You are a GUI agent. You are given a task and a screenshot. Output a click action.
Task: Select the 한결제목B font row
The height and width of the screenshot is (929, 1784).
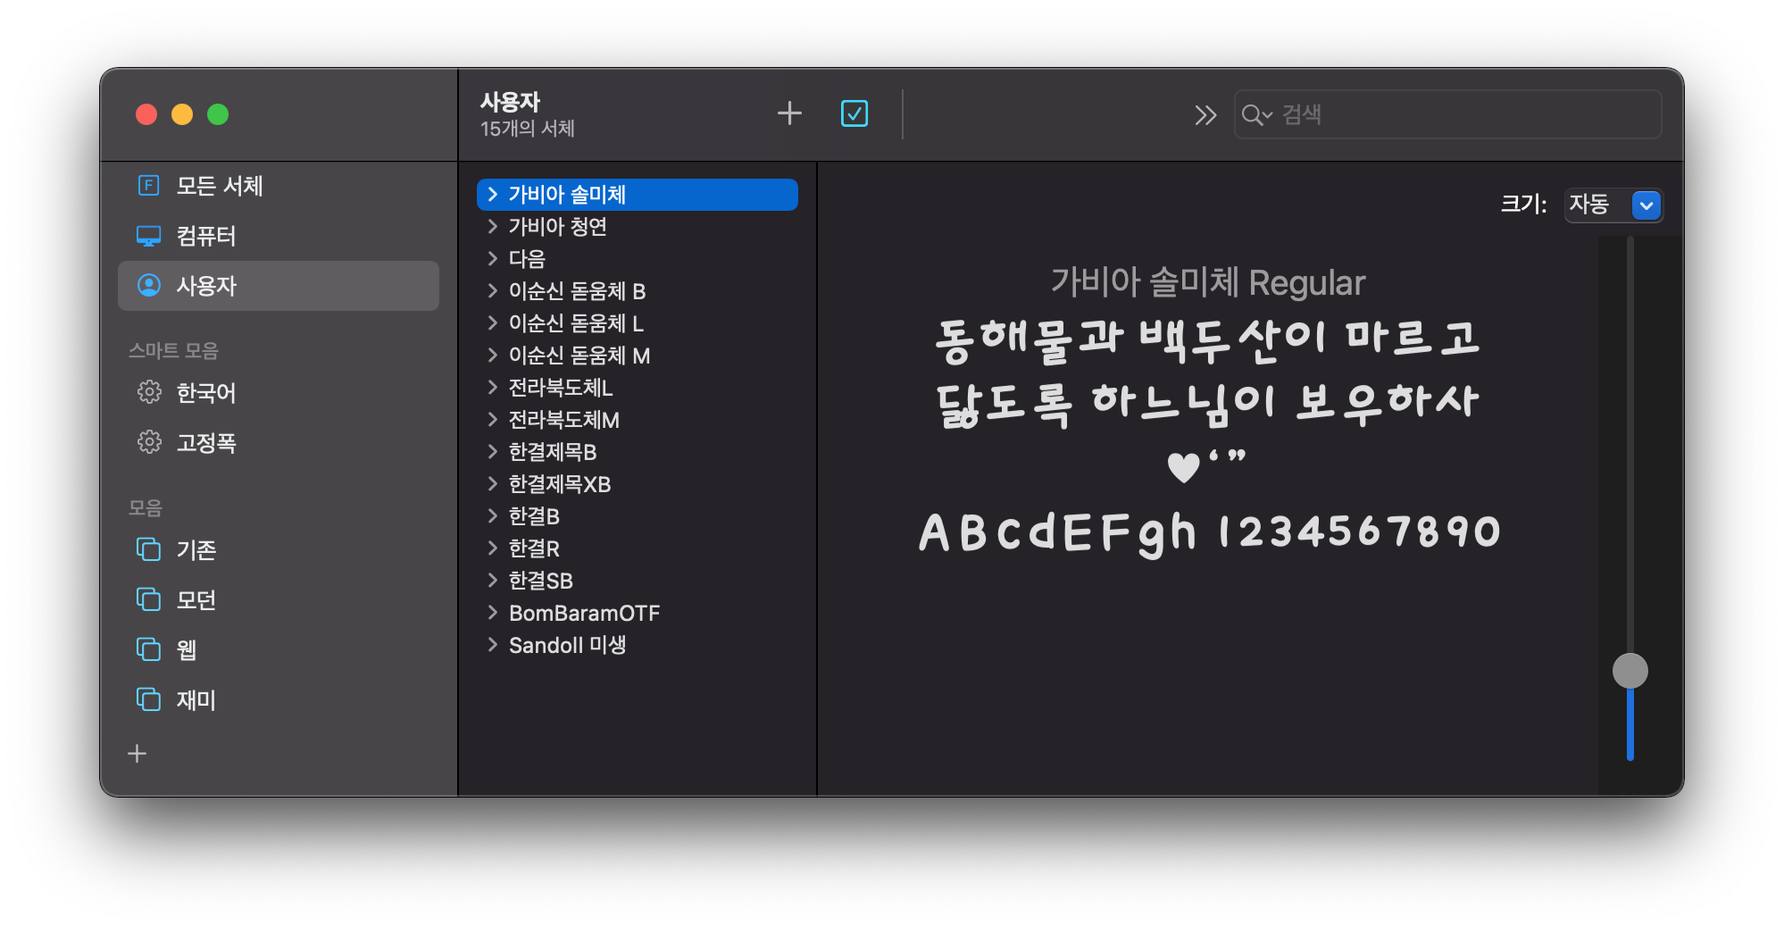[x=638, y=452]
